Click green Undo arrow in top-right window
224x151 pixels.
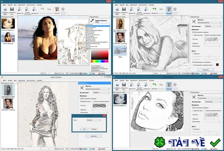click(x=154, y=9)
